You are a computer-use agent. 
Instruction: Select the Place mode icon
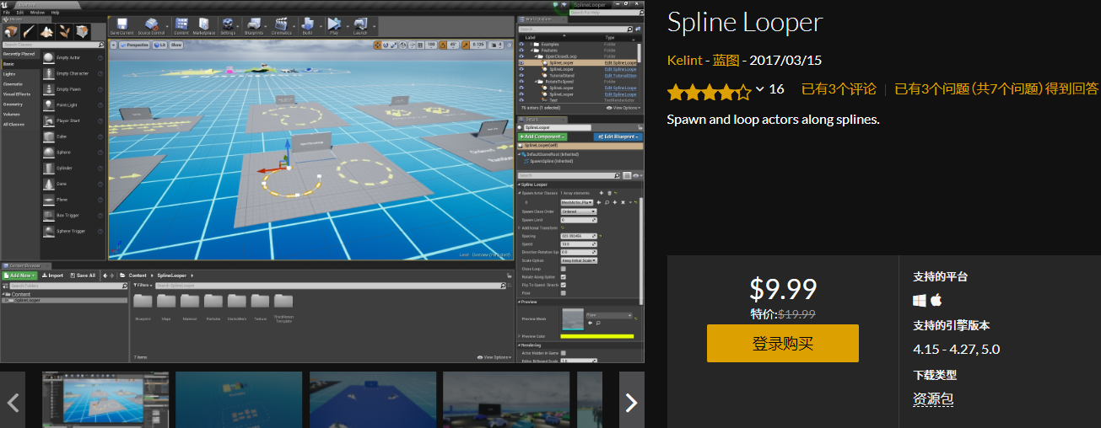[x=11, y=31]
